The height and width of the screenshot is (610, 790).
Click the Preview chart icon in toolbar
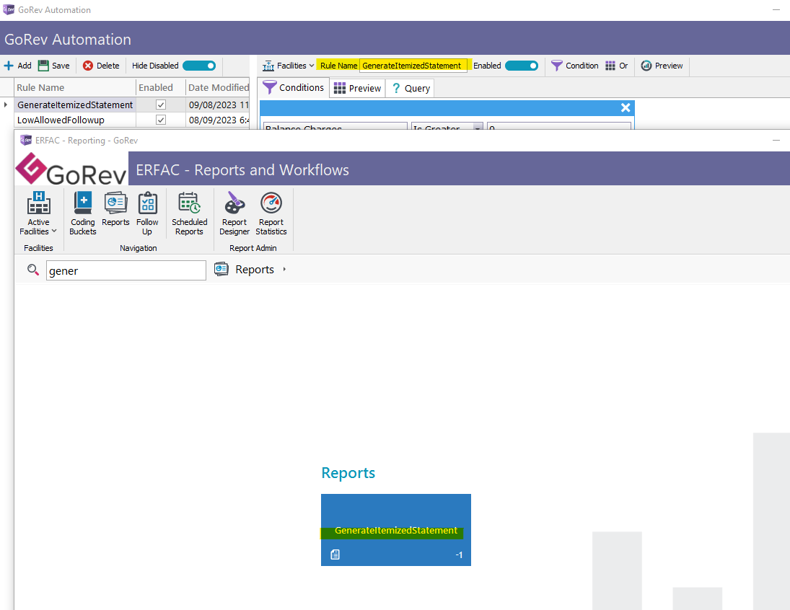click(x=646, y=66)
